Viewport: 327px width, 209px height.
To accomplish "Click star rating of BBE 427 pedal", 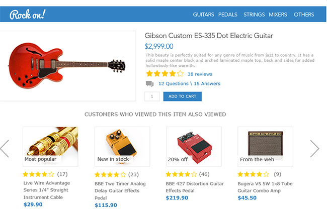I will pyautogui.click(x=181, y=174).
